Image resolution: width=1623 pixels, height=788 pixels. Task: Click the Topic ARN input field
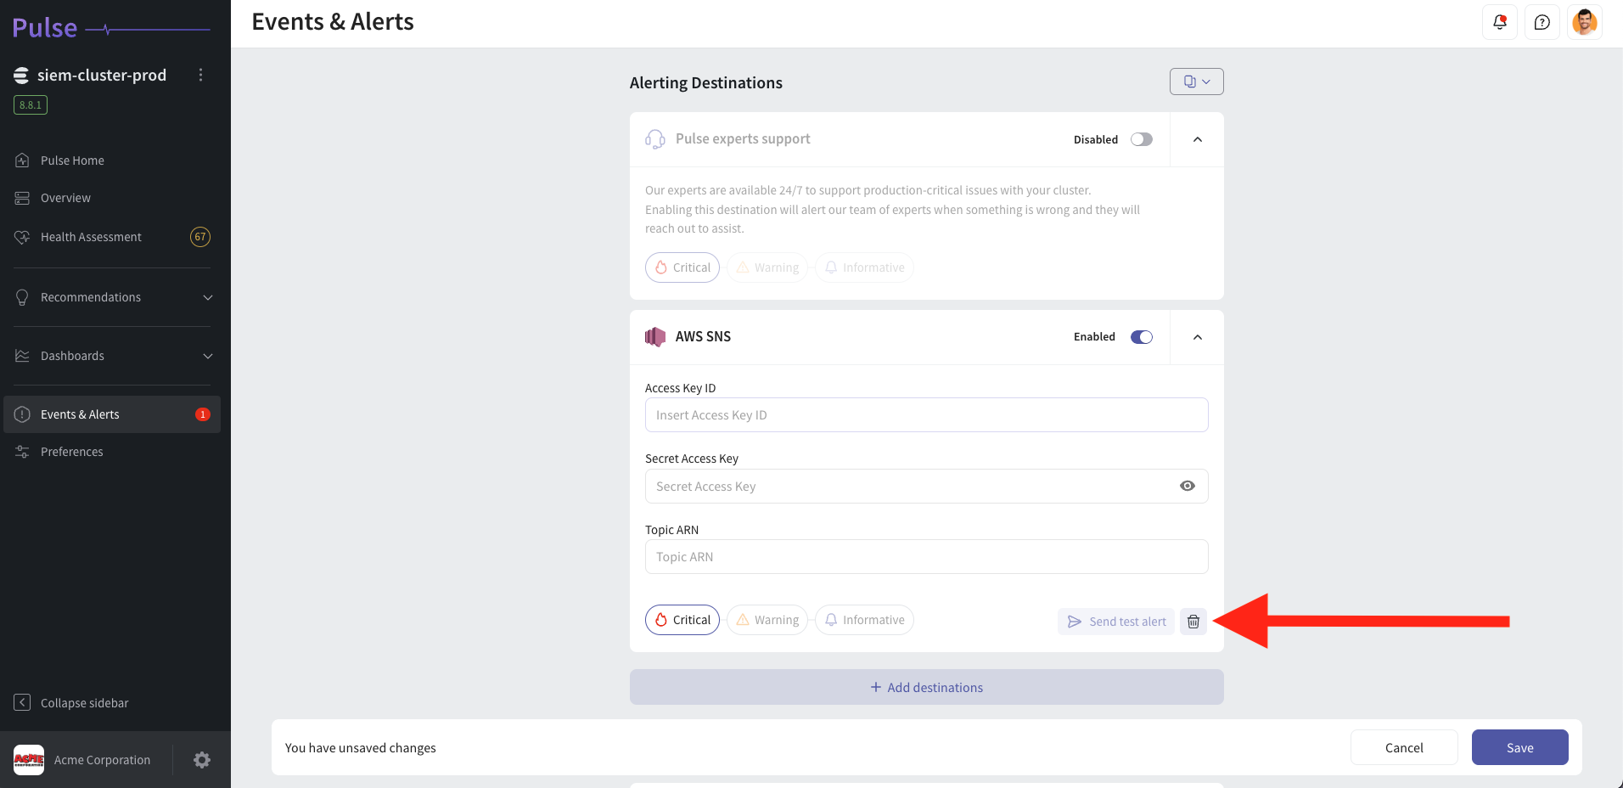[x=925, y=556]
